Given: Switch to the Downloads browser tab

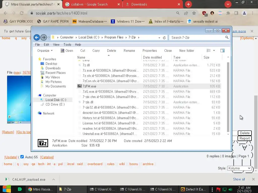Looking at the screenshot, I should coord(153,5).
